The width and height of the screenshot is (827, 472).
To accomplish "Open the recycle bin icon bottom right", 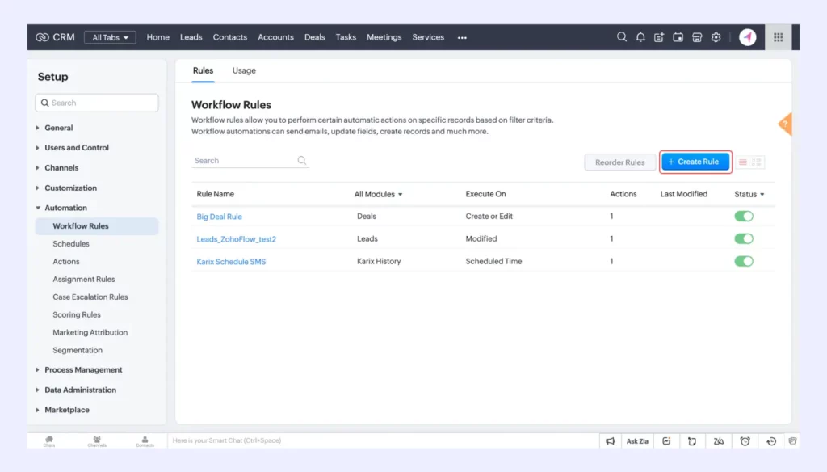I will (792, 440).
